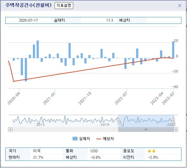
Task: Click the 2019 label in navigator
Action: pos(105,125)
